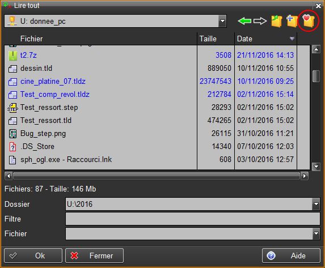Select the Bug_step.png image icon

12,134
